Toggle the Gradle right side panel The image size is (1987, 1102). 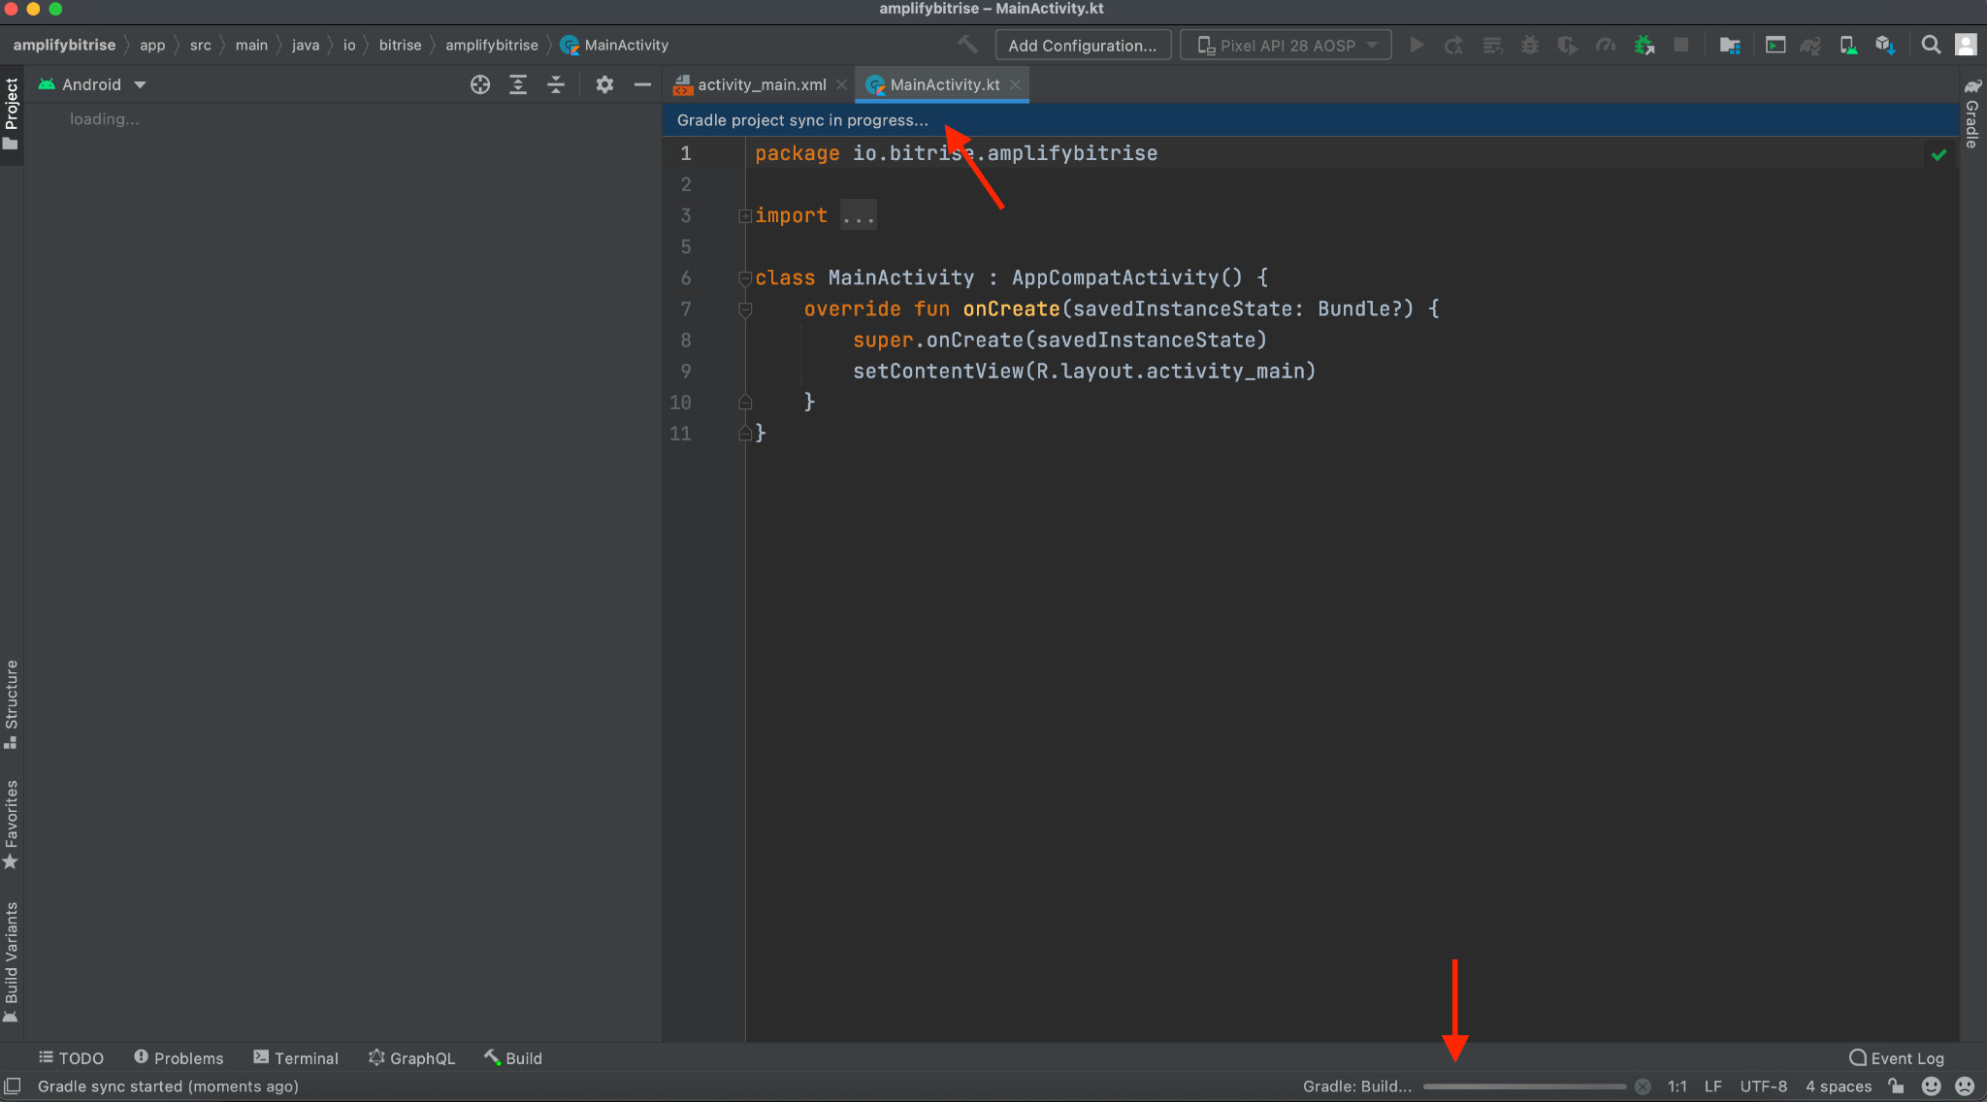pyautogui.click(x=1972, y=114)
